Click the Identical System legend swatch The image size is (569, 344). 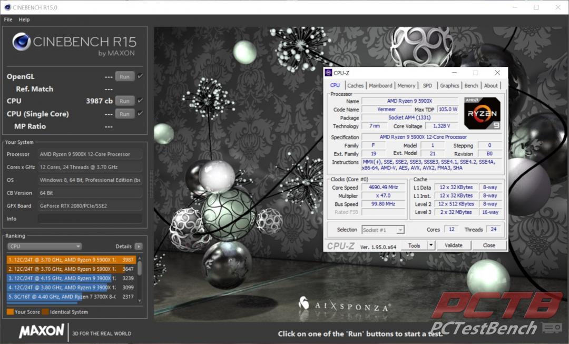(x=45, y=312)
